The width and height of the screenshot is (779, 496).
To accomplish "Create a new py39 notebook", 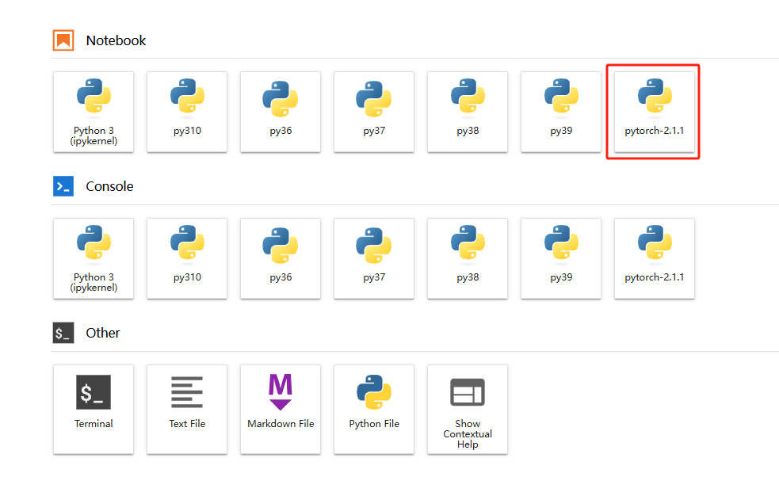I will pyautogui.click(x=561, y=112).
